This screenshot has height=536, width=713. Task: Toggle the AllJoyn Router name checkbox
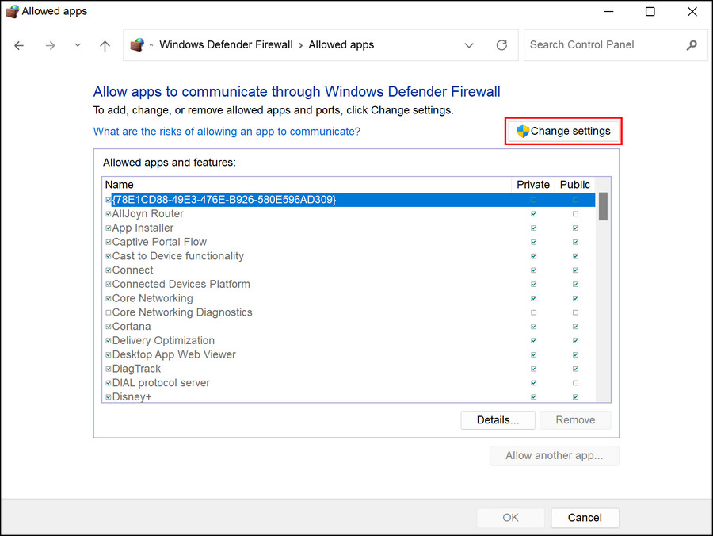click(x=108, y=214)
